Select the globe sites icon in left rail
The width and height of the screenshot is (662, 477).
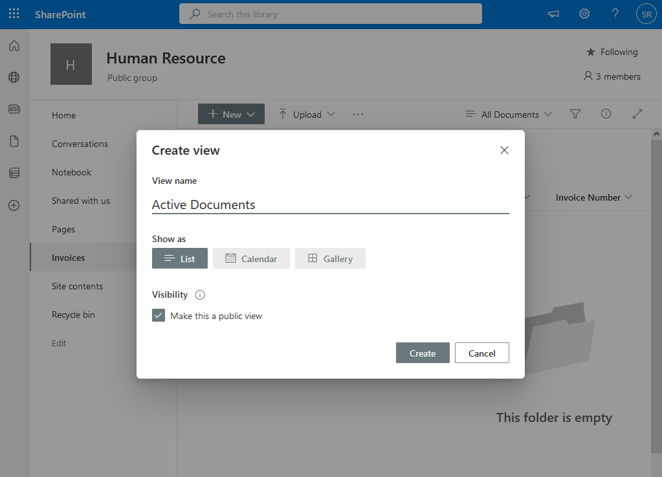click(x=14, y=77)
